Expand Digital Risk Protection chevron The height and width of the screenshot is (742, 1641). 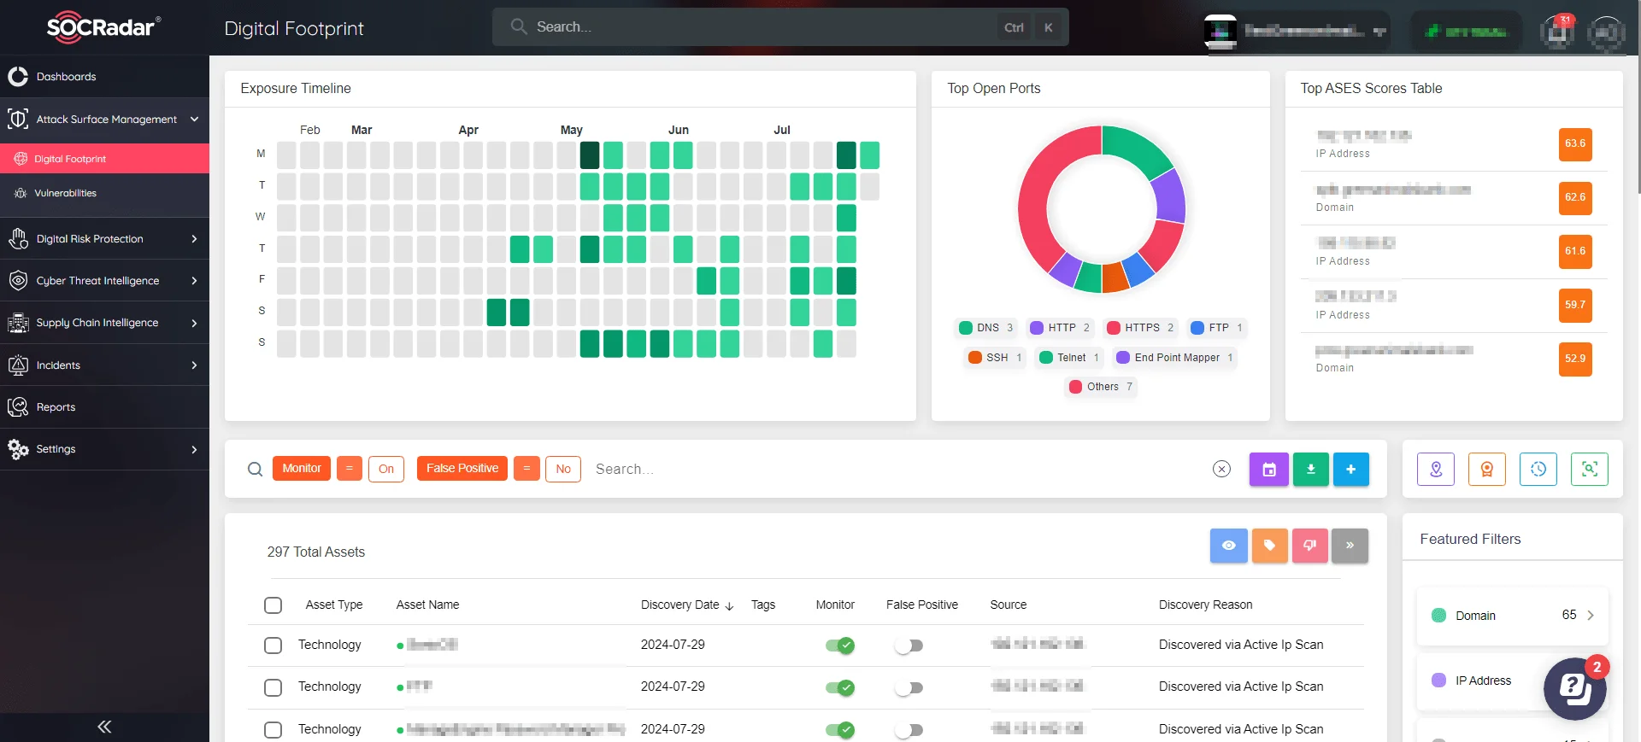(x=194, y=239)
